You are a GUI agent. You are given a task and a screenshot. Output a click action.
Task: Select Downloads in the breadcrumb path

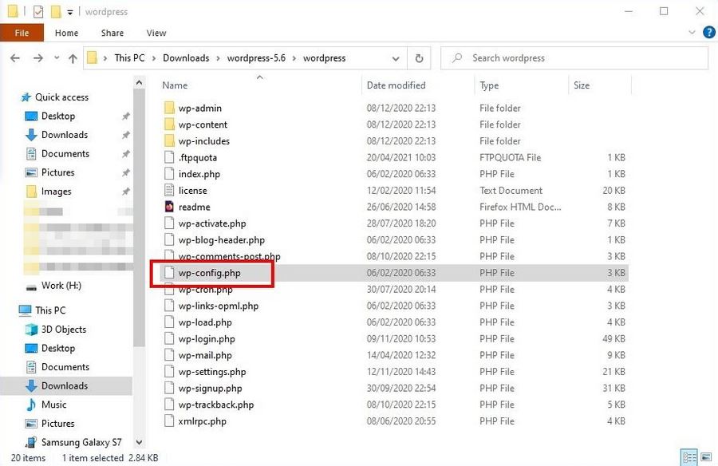click(186, 58)
